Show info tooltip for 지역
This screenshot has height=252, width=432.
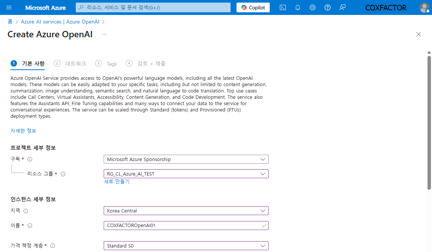(x=26, y=211)
